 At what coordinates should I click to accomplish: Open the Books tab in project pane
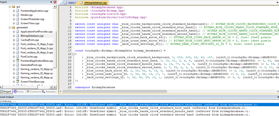click(20, 92)
